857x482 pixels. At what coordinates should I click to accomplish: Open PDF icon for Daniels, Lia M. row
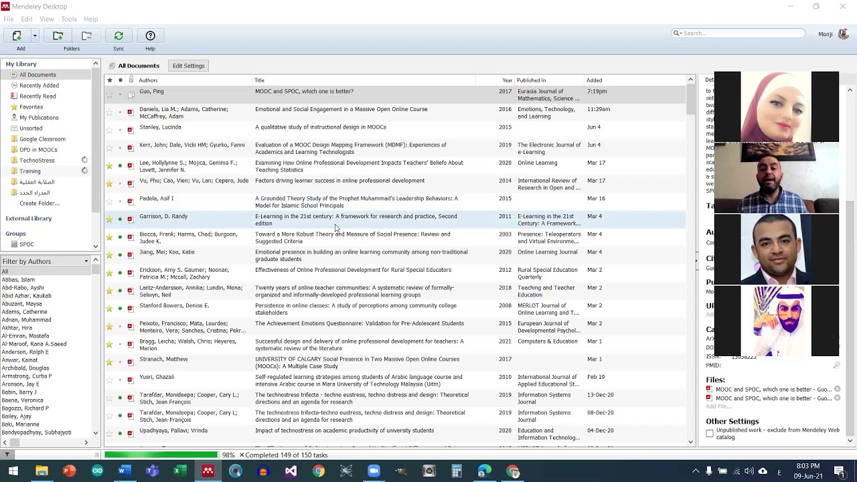tap(131, 112)
